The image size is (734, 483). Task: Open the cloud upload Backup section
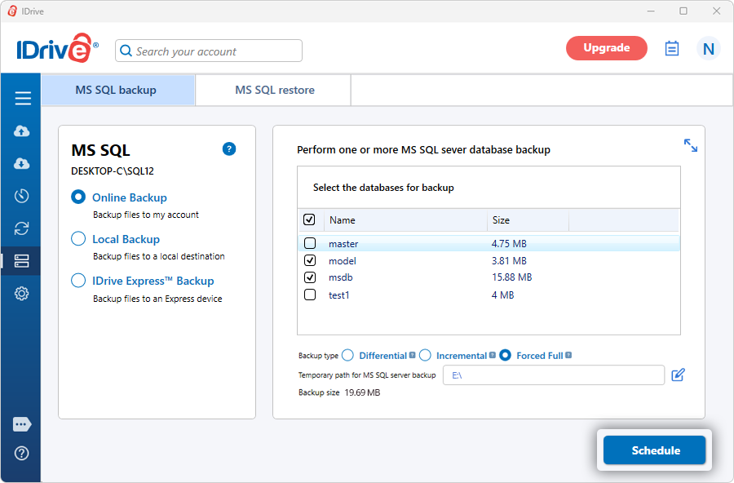[x=21, y=131]
